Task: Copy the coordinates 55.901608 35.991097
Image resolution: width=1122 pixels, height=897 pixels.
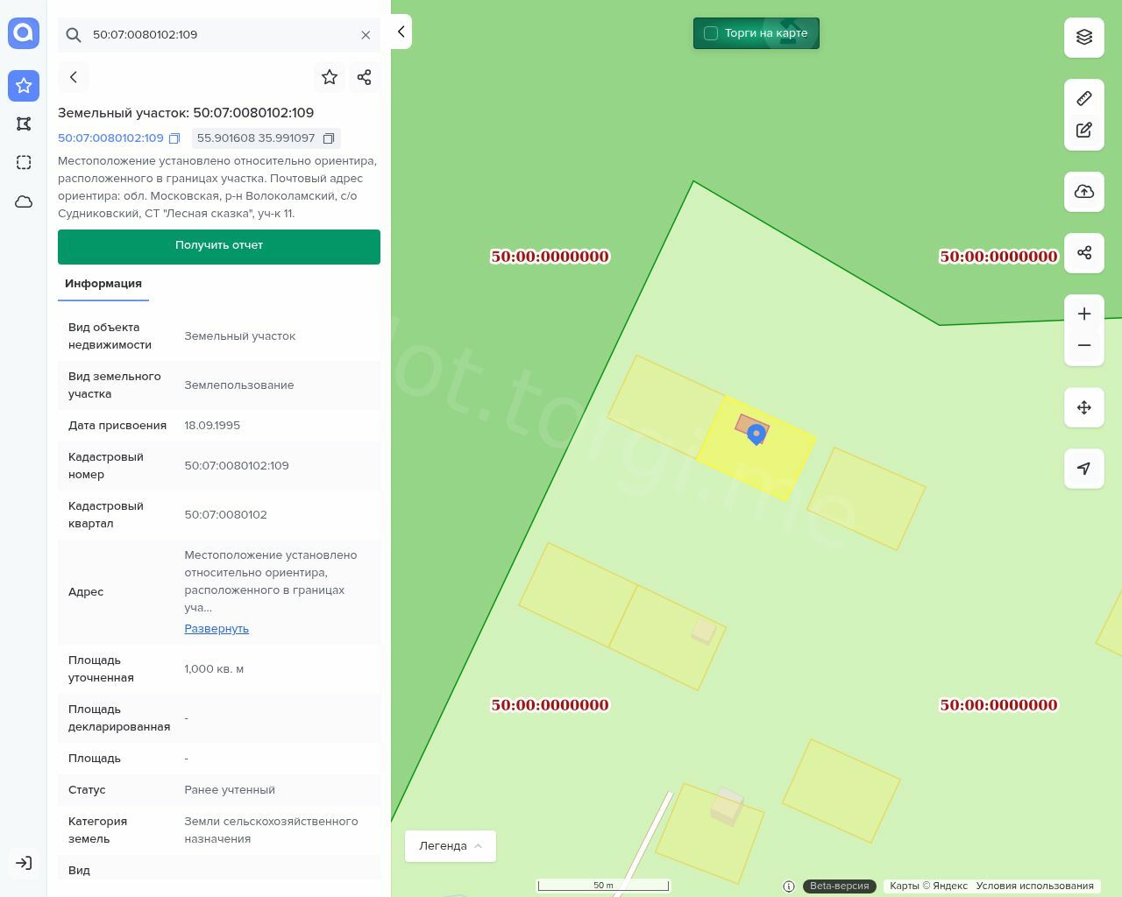Action: click(329, 138)
